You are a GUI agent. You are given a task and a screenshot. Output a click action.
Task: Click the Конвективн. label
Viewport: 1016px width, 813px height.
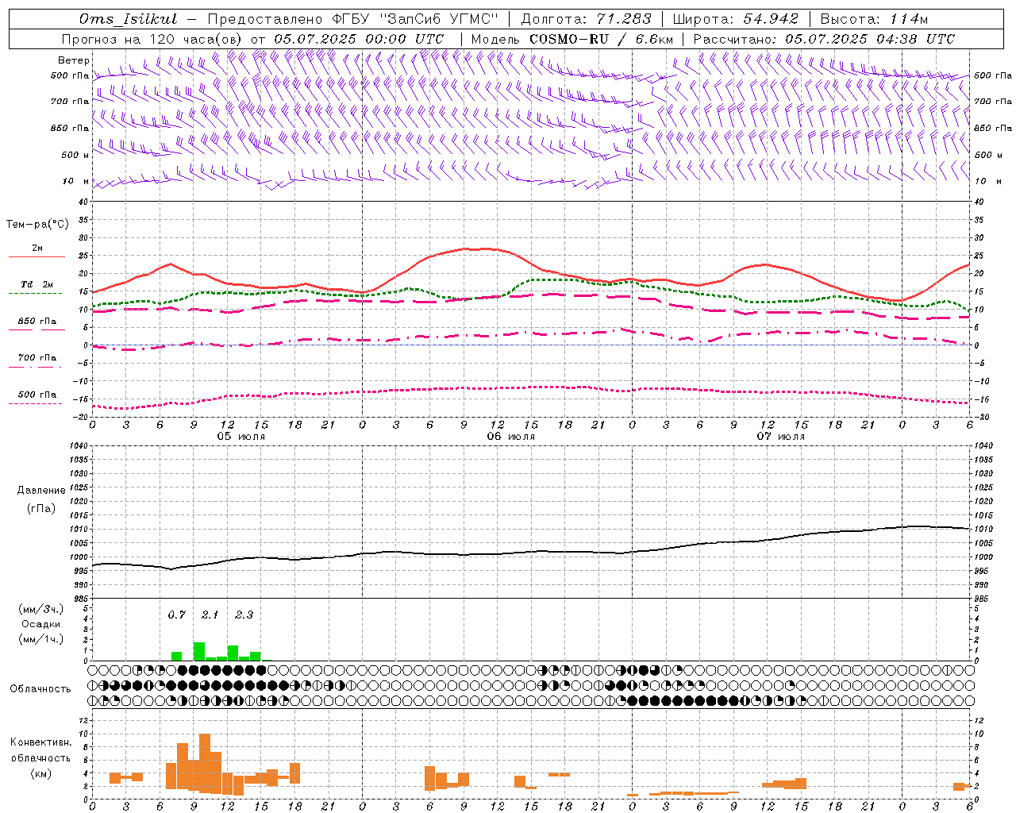pos(40,742)
